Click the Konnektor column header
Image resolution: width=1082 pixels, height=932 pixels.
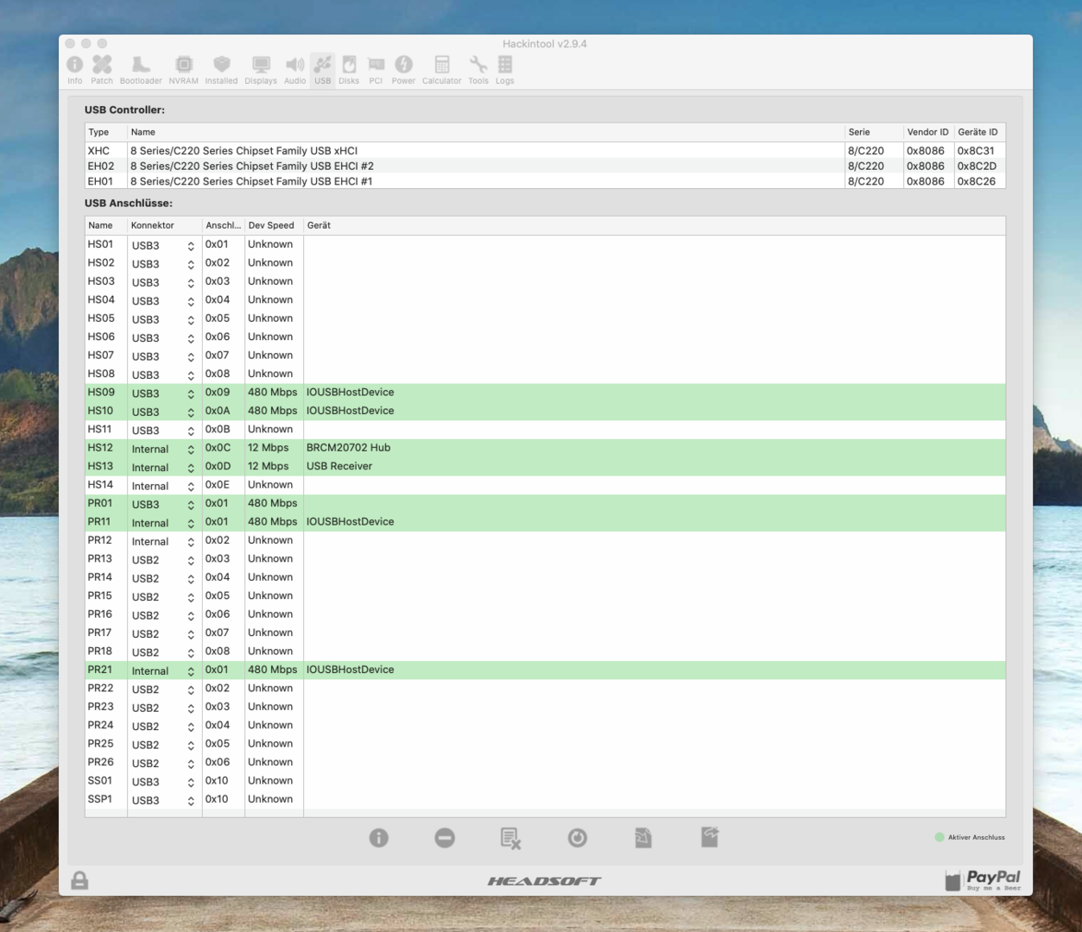[x=165, y=225]
